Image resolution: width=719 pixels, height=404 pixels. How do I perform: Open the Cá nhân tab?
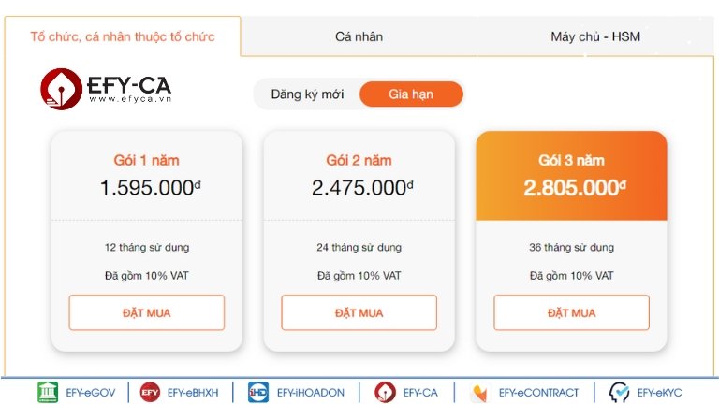coord(359,36)
